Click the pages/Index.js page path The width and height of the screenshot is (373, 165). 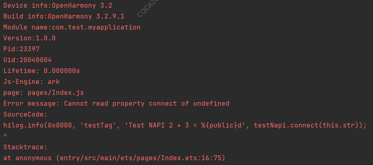point(56,93)
